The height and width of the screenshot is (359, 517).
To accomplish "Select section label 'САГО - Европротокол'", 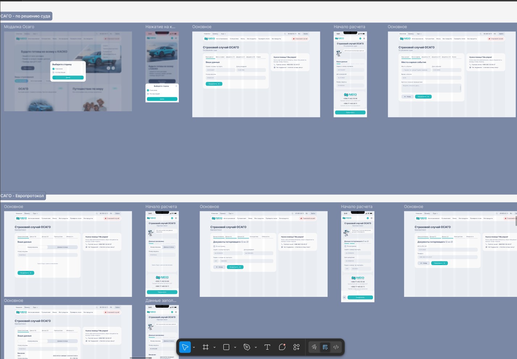I will tap(22, 196).
